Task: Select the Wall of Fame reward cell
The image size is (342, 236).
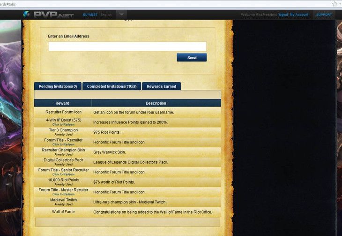Action: point(63,212)
